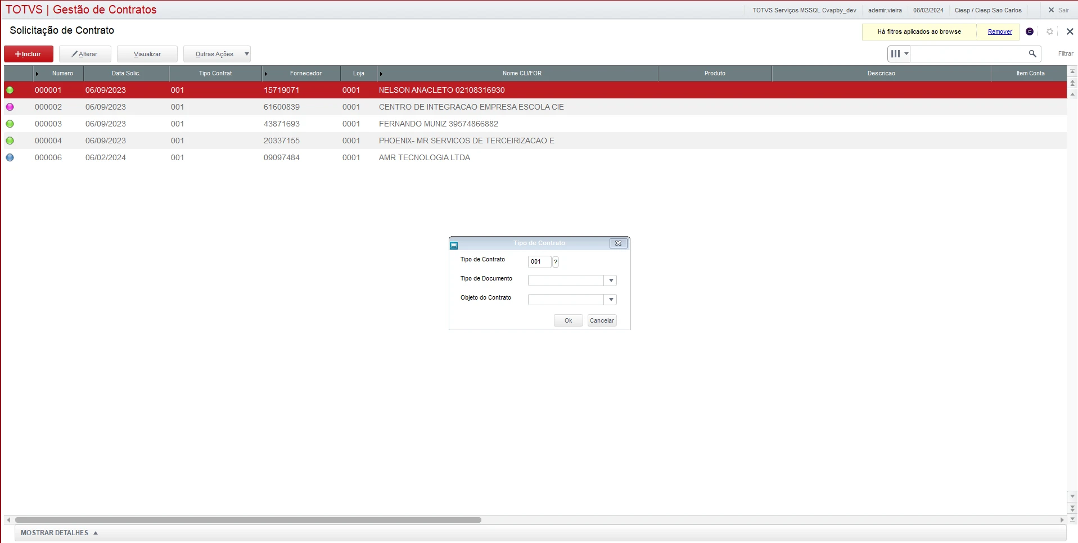Screen dimensions: 1078x543
Task: Expand the Mostrar Detalhes panel
Action: (59, 533)
